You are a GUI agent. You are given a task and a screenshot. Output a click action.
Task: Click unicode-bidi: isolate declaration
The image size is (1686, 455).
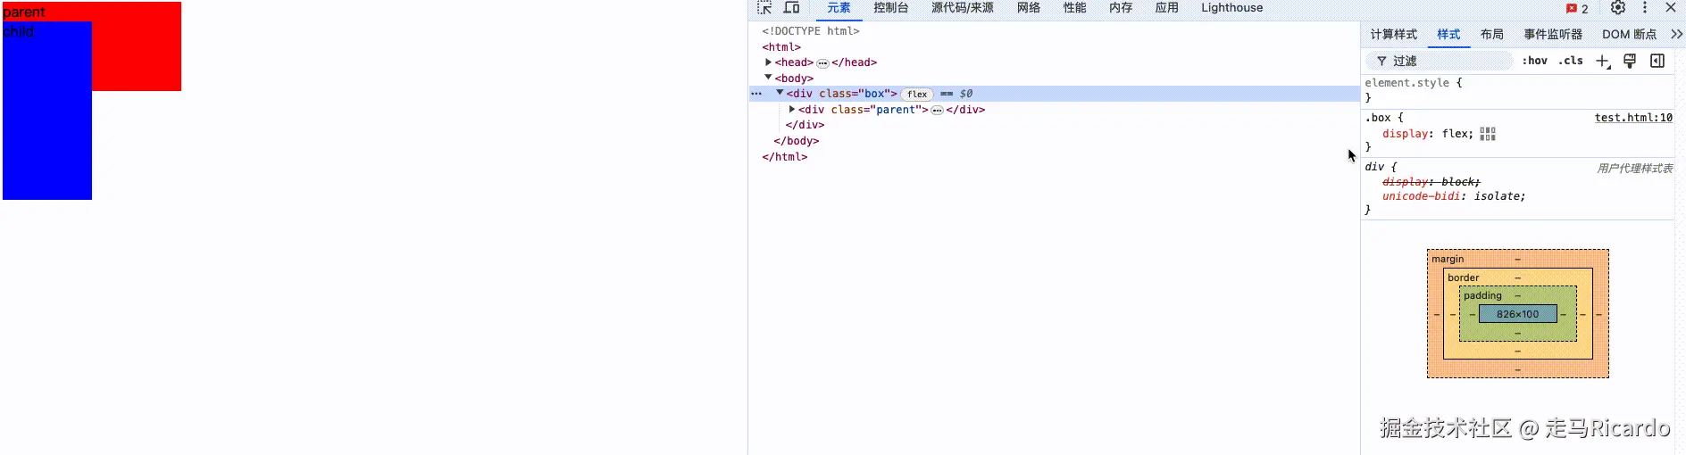1454,196
